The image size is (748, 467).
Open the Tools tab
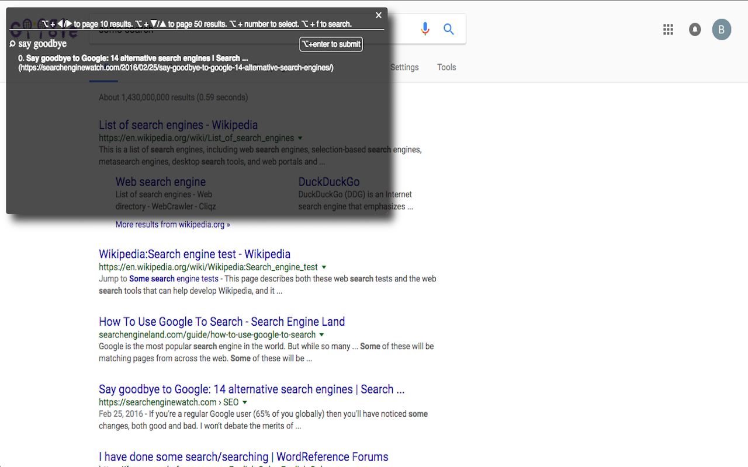coord(446,67)
